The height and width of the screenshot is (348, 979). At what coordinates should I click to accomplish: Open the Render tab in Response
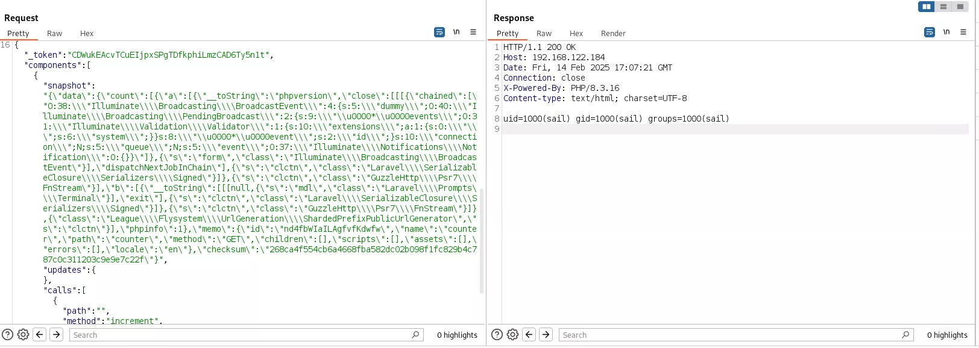[613, 34]
